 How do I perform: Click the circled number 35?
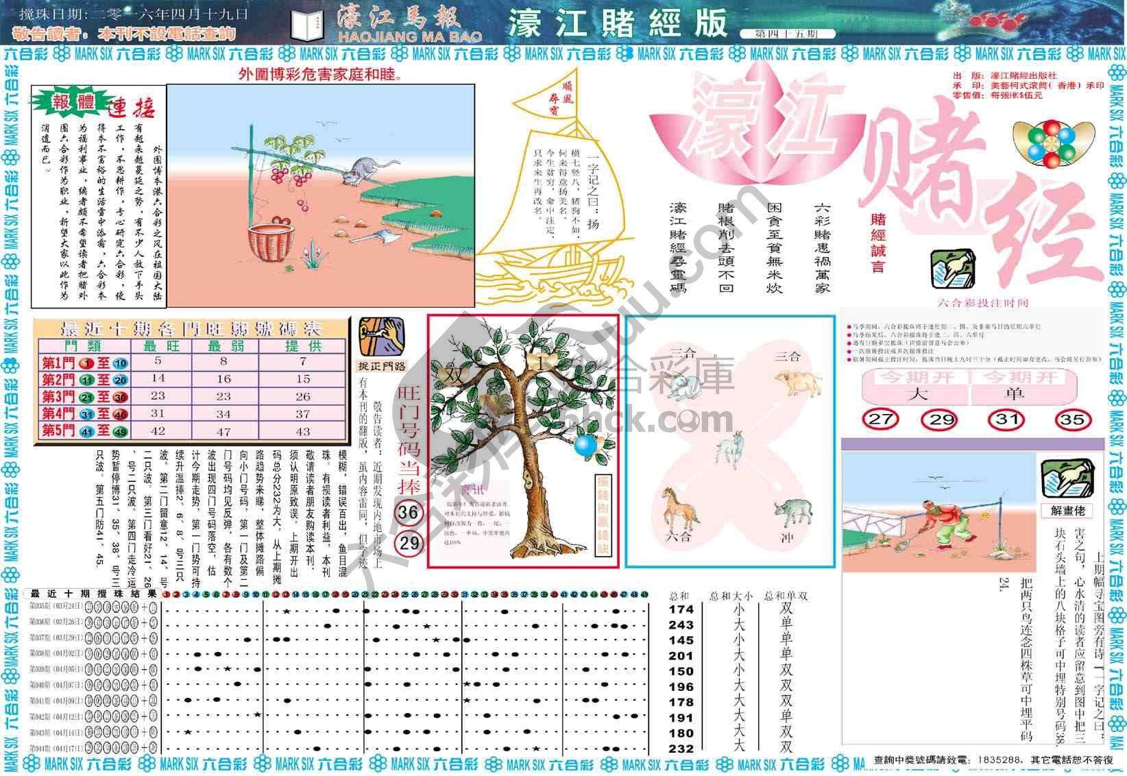[1072, 419]
